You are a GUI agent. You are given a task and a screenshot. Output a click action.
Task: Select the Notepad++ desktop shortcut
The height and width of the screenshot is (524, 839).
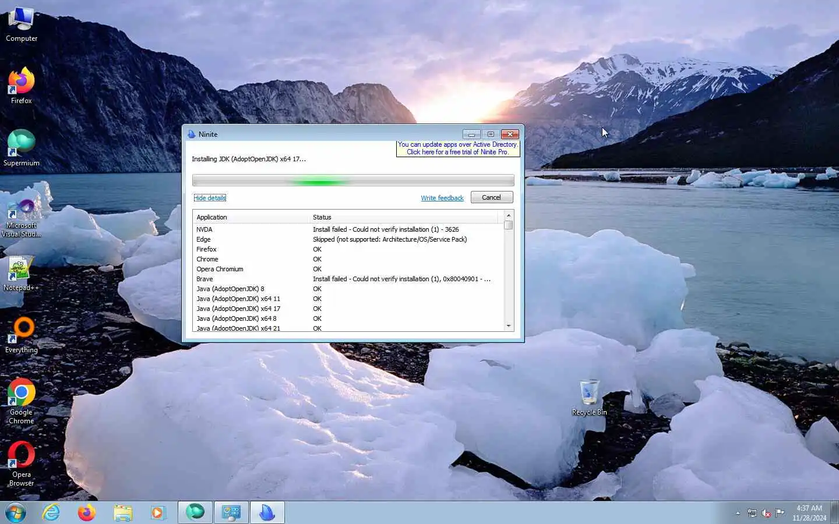coord(22,274)
